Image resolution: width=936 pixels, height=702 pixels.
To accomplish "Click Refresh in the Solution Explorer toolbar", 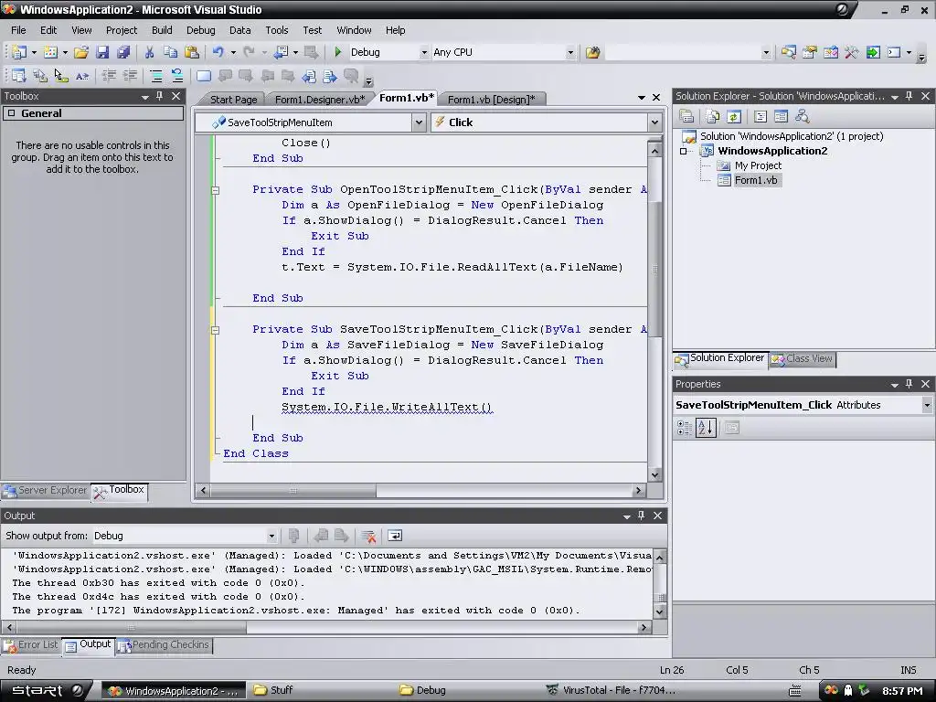I will pos(734,116).
